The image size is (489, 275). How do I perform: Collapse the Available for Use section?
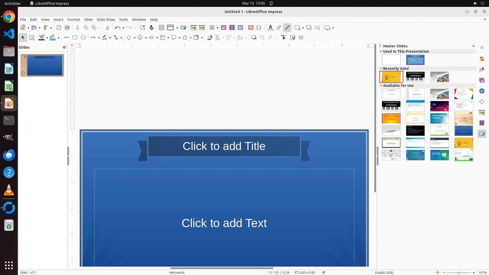click(381, 86)
